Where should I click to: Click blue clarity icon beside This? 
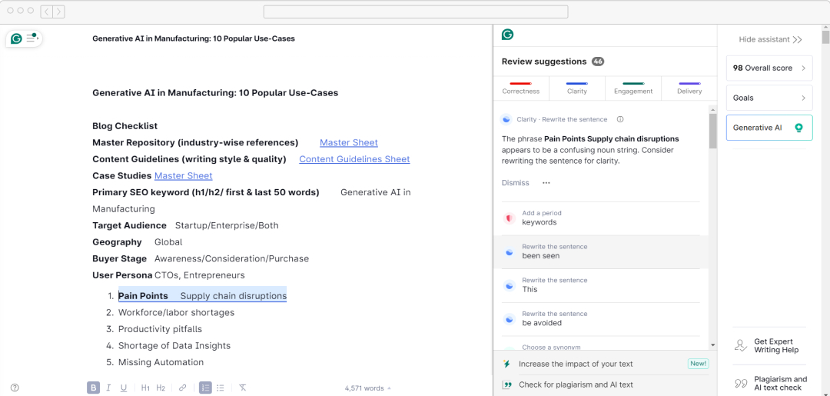tap(509, 285)
